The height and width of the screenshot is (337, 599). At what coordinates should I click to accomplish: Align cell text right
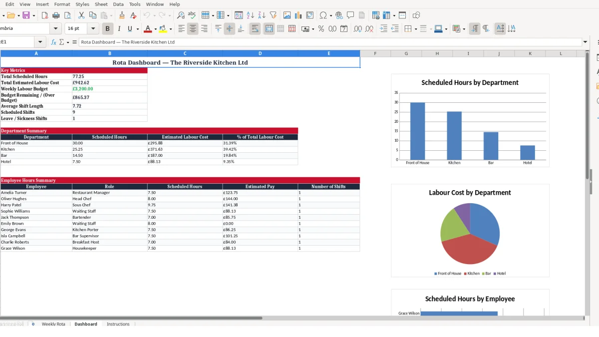[204, 29]
